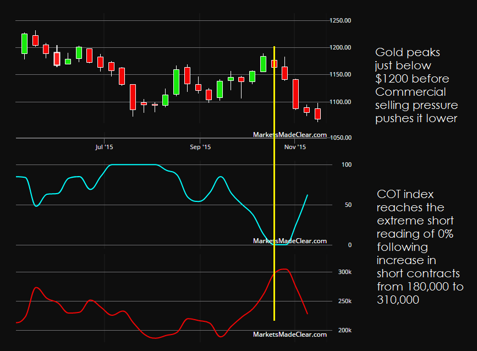Image resolution: width=477 pixels, height=351 pixels.
Task: Click the 'Gold peaks just below $1200' annotation
Action: [x=416, y=85]
